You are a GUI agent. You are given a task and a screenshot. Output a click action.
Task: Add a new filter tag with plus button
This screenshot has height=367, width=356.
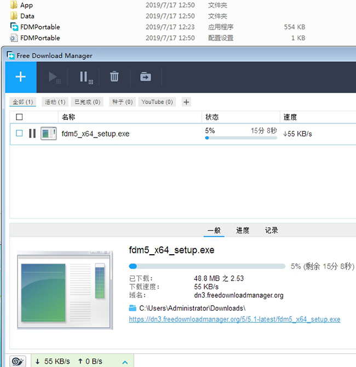tap(186, 102)
